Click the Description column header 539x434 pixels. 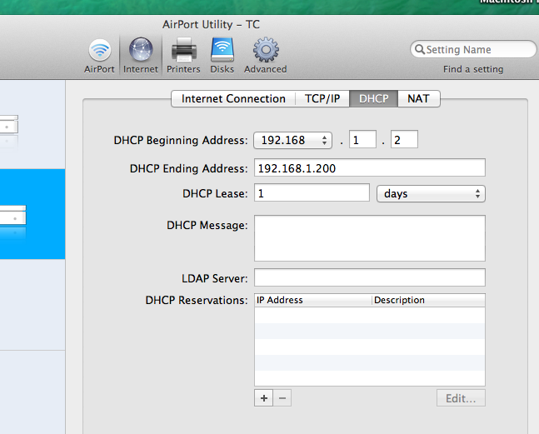428,300
